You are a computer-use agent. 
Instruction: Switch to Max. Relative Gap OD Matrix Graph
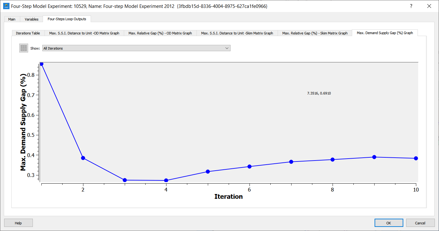(x=160, y=33)
